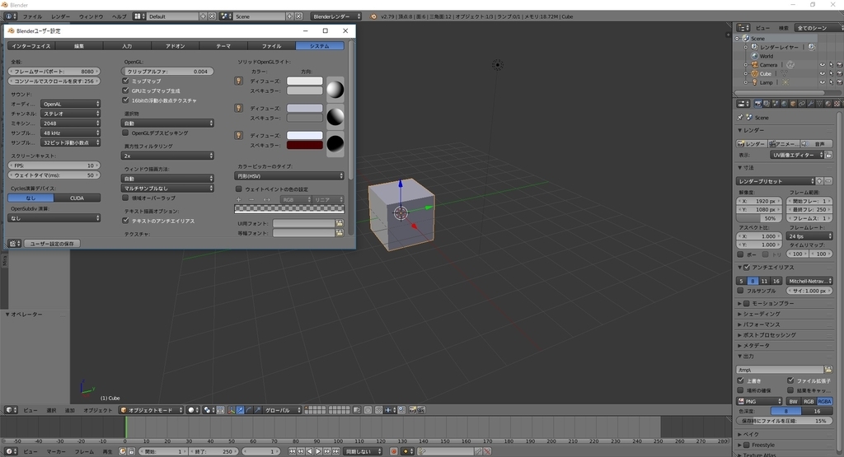844x457 pixels.
Task: Enable Region Overlap checkbox
Action: 125,198
